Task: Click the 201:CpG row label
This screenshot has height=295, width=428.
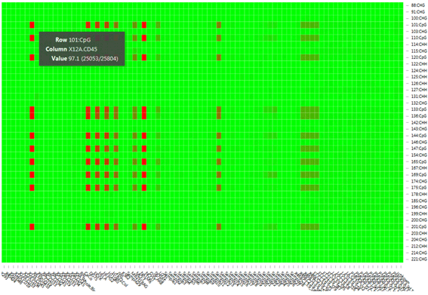Action: (419, 227)
